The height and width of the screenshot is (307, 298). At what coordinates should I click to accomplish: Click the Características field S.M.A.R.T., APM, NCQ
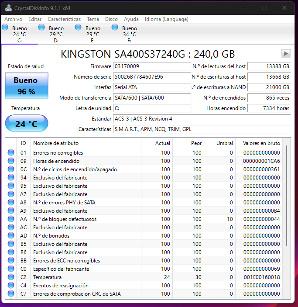202,129
